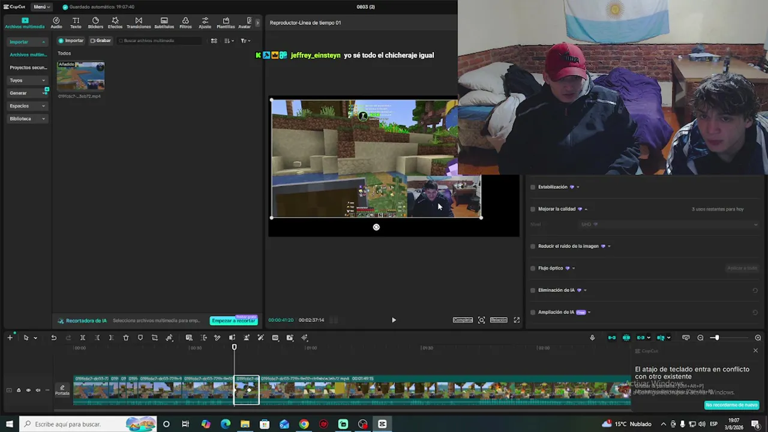Screen dimensions: 768x432
Task: Switch to the Plantillas tab
Action: click(226, 23)
